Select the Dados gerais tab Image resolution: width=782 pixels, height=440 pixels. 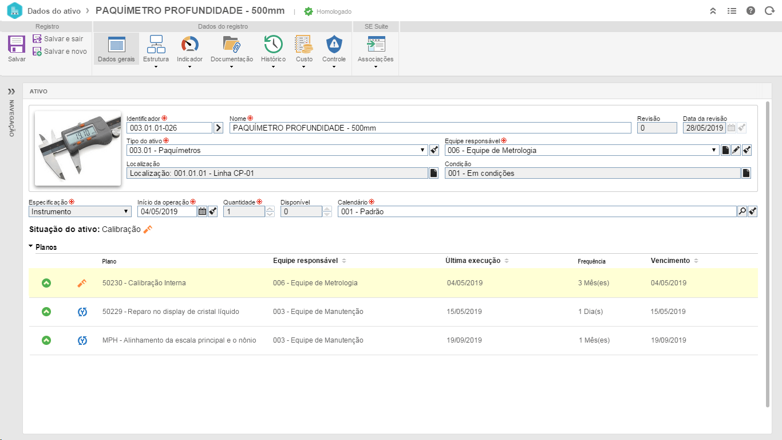(x=116, y=49)
